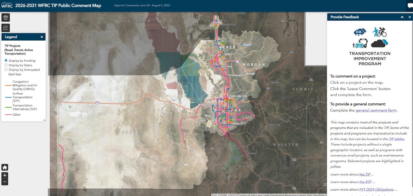
Task: Open the general comment form link
Action: click(x=376, y=110)
